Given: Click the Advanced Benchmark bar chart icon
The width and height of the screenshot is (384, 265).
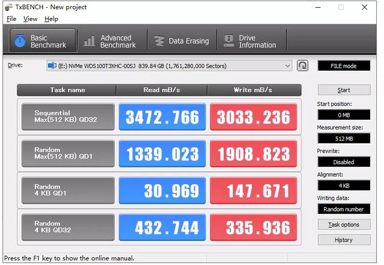Looking at the screenshot, I should 89,41.
